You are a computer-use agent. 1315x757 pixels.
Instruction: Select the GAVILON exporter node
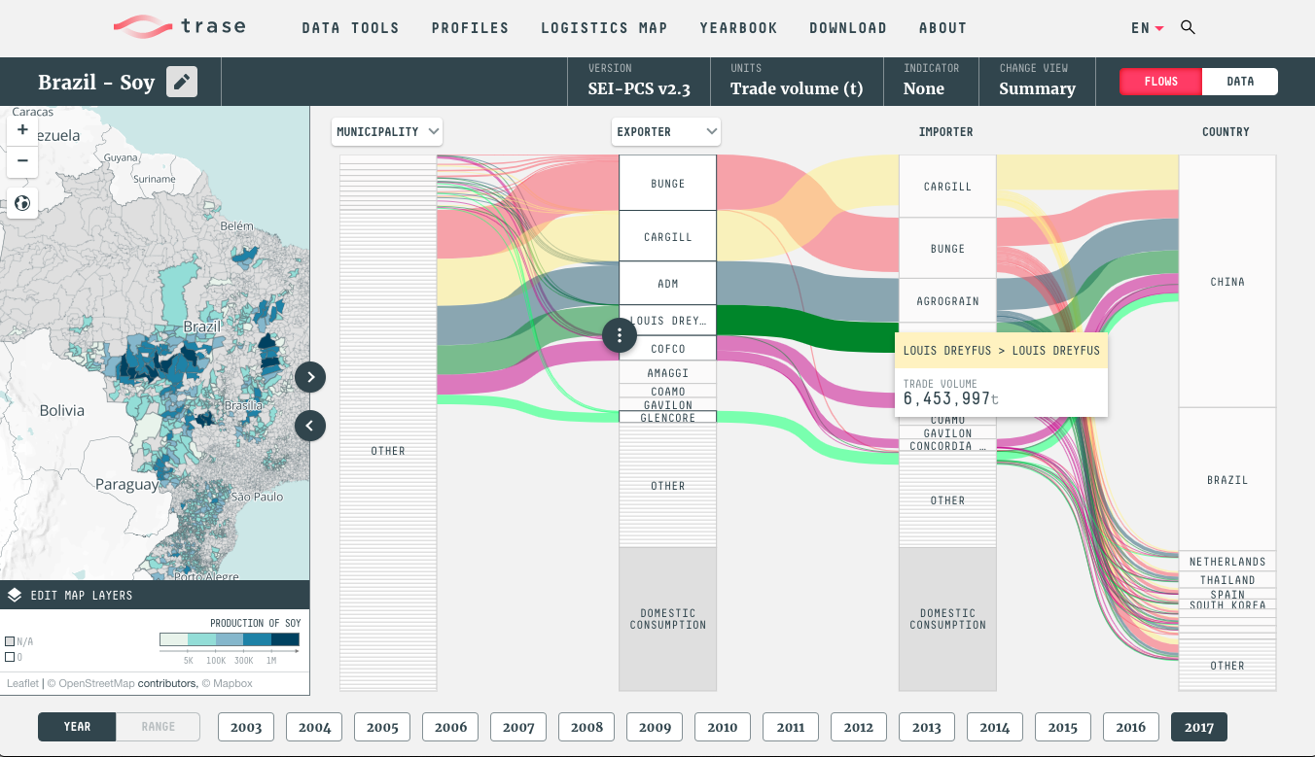click(x=667, y=404)
